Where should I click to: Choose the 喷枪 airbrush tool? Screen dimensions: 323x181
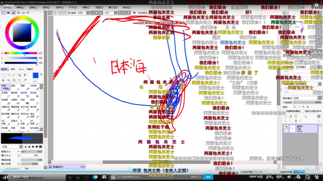pyautogui.click(x=15, y=87)
